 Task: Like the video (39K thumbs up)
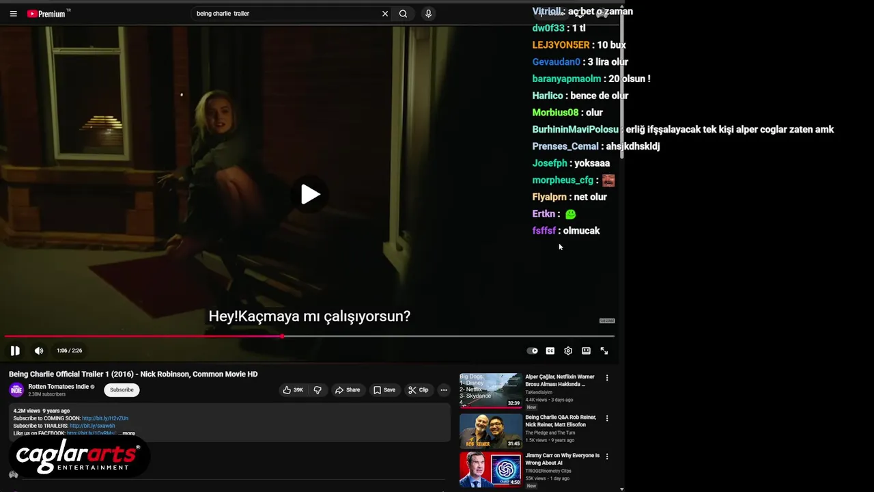coord(294,390)
